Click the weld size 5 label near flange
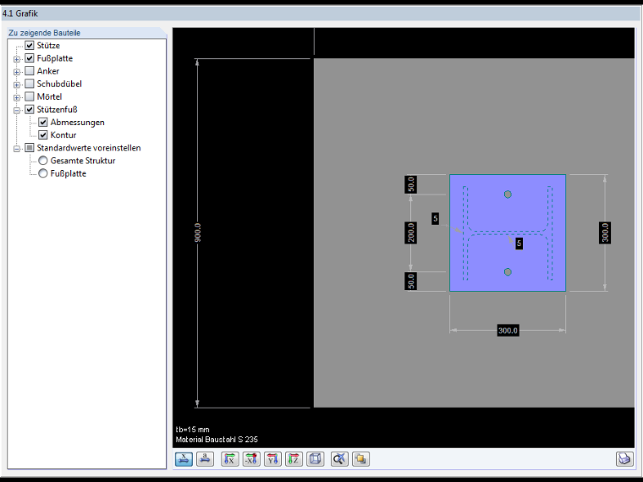643x482 pixels. [x=436, y=218]
